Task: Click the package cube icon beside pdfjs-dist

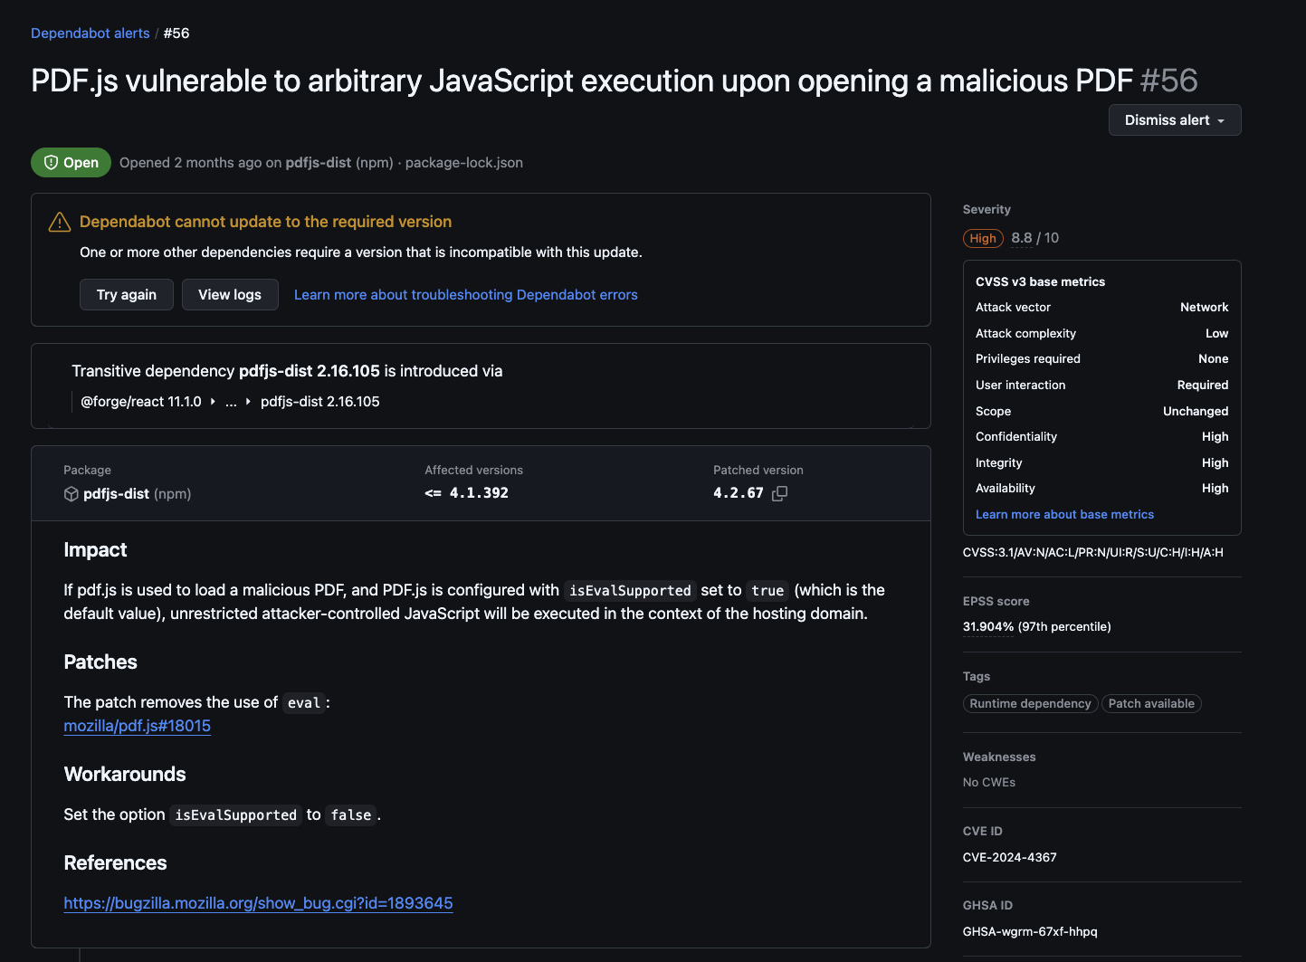Action: point(71,494)
